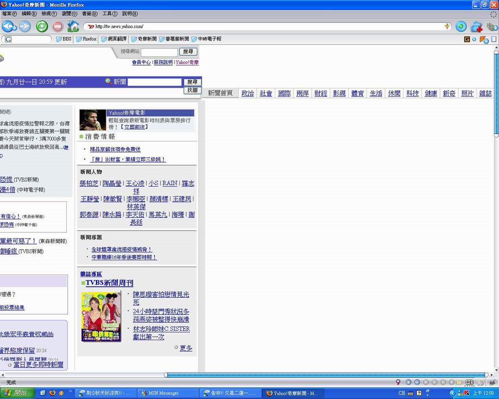Click the new tab icon with red plus
This screenshot has height=399, width=499.
point(477,26)
